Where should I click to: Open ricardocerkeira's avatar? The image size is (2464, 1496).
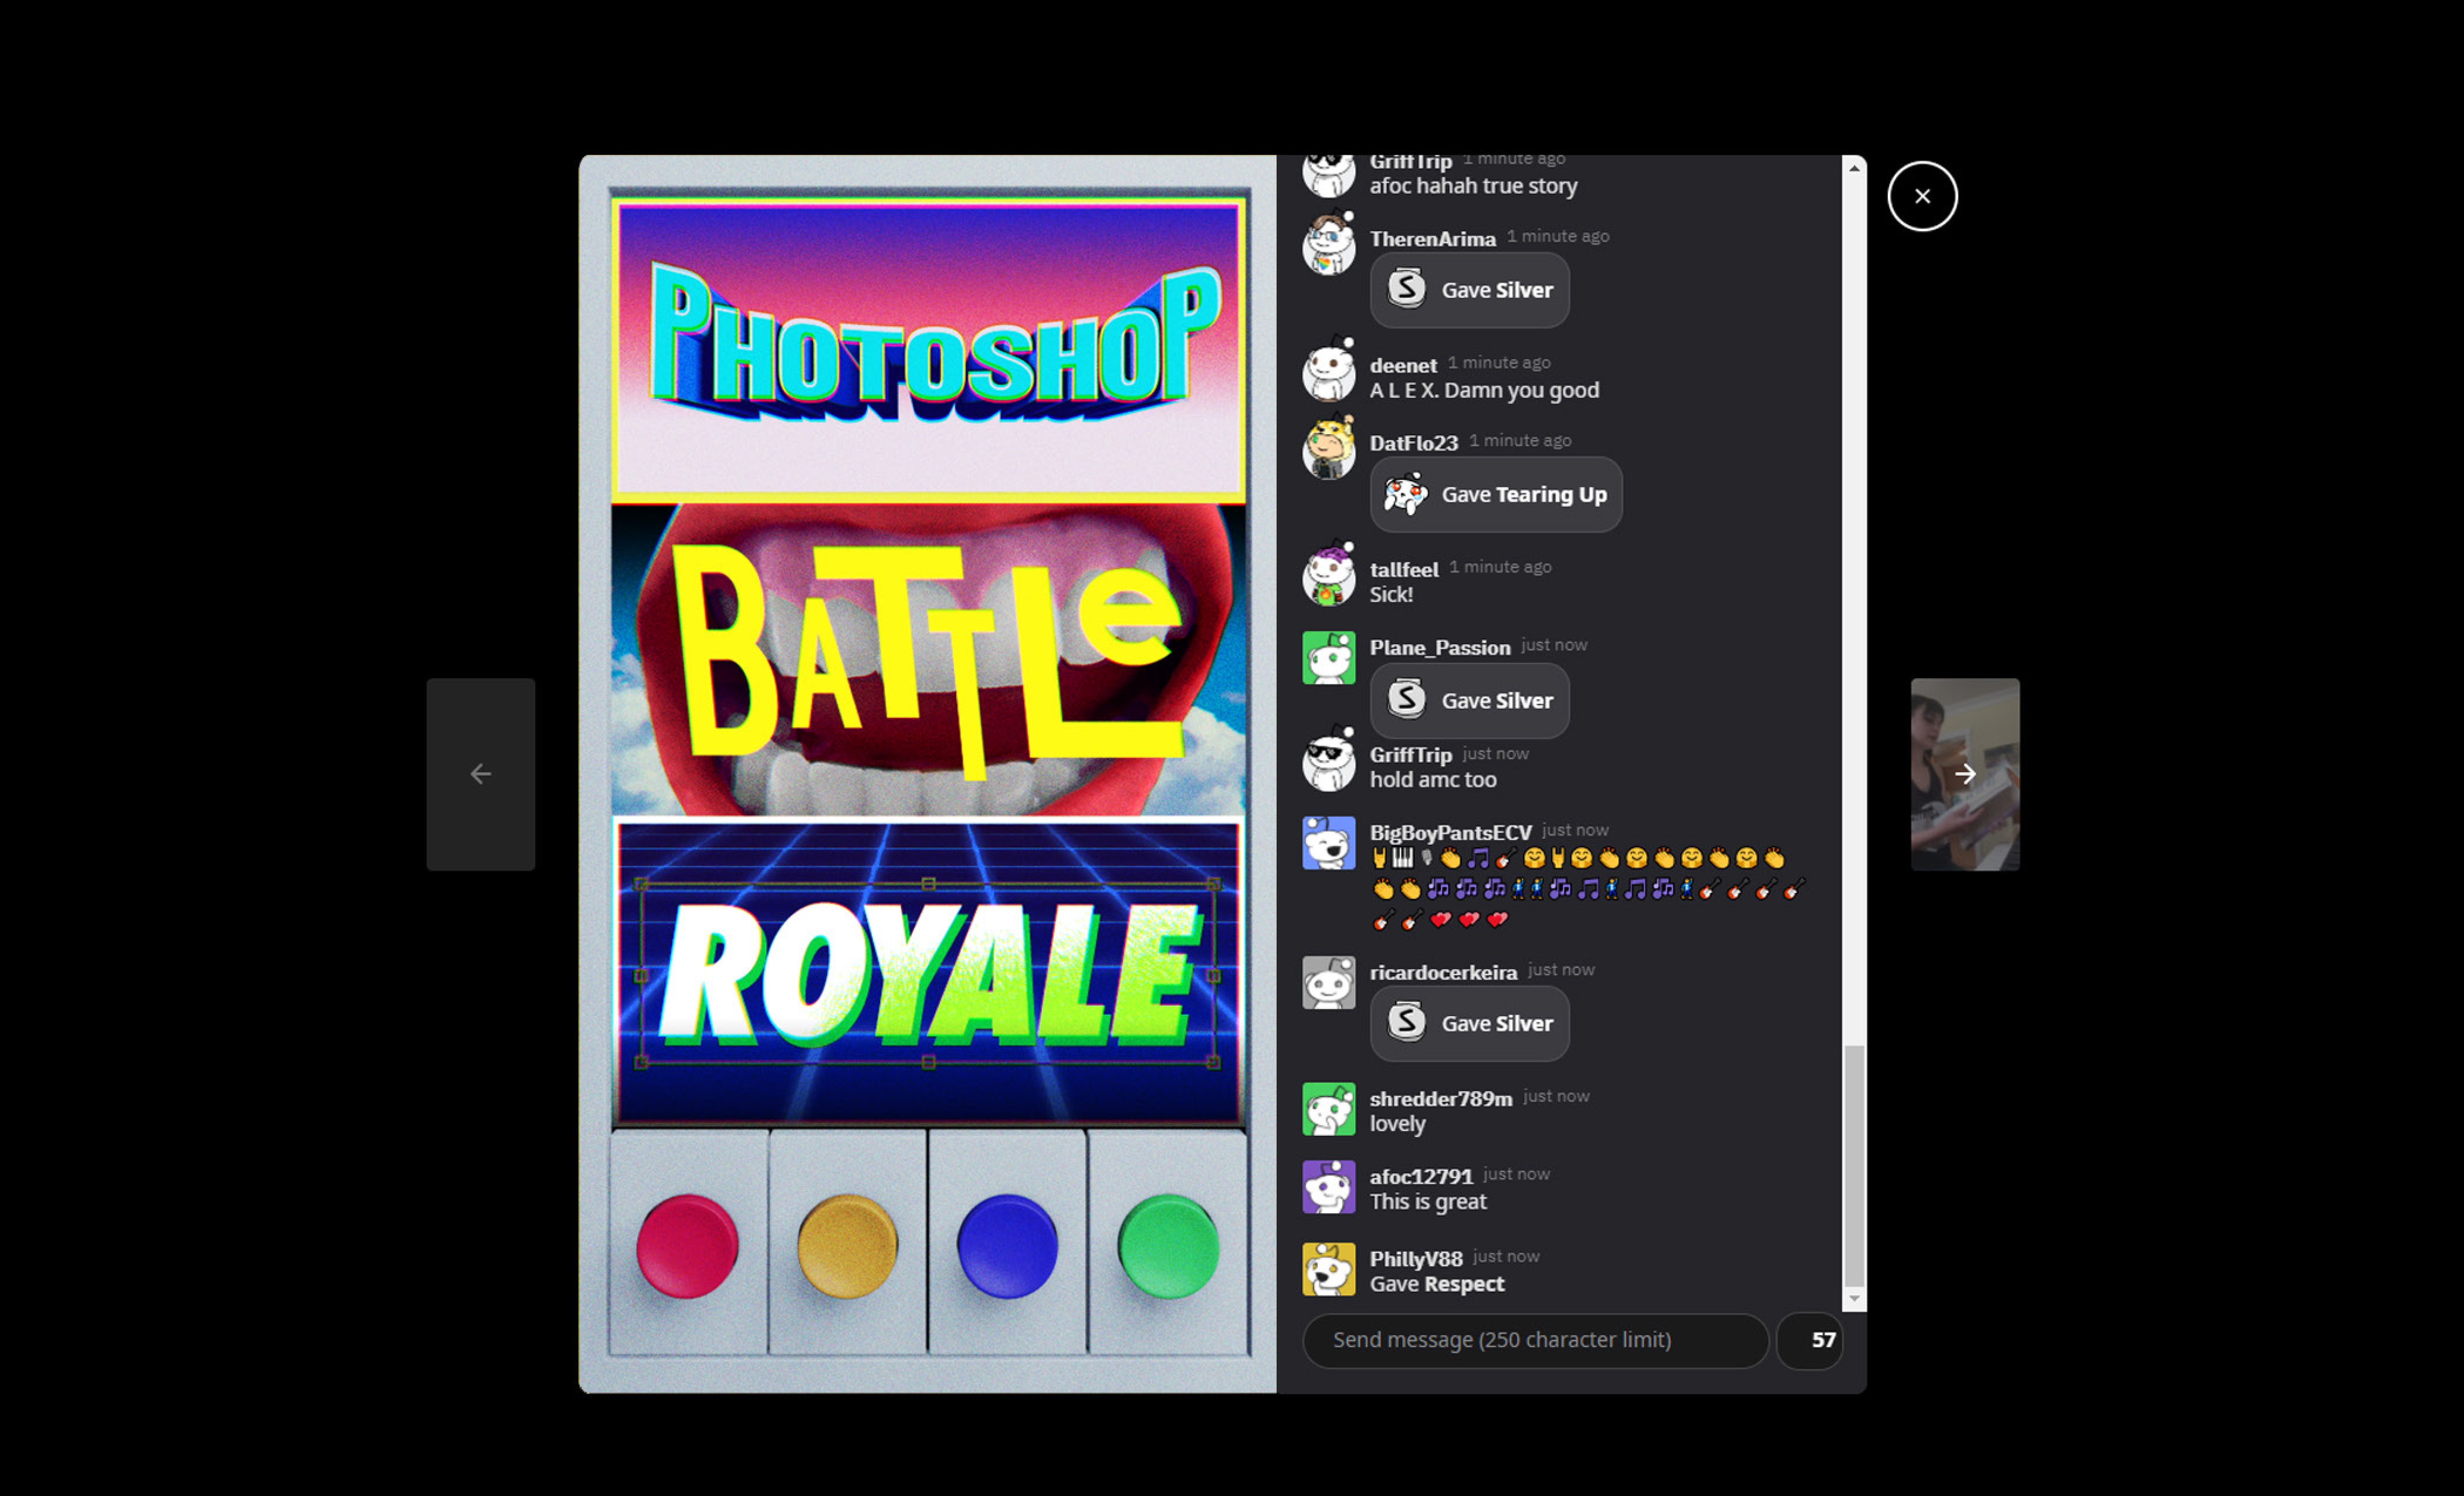coord(1328,982)
